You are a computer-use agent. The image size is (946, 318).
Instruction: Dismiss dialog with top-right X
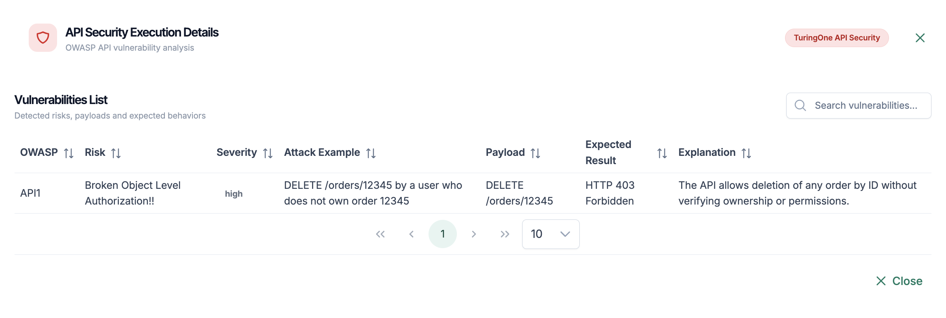pos(920,38)
